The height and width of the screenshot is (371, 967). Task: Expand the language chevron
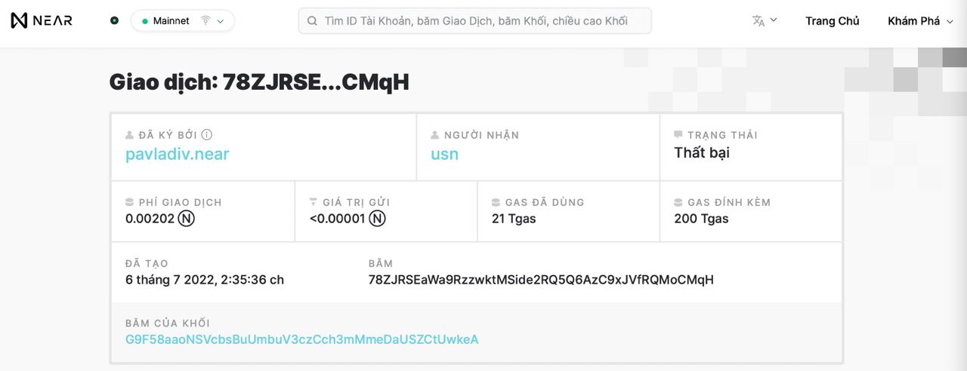[x=774, y=20]
